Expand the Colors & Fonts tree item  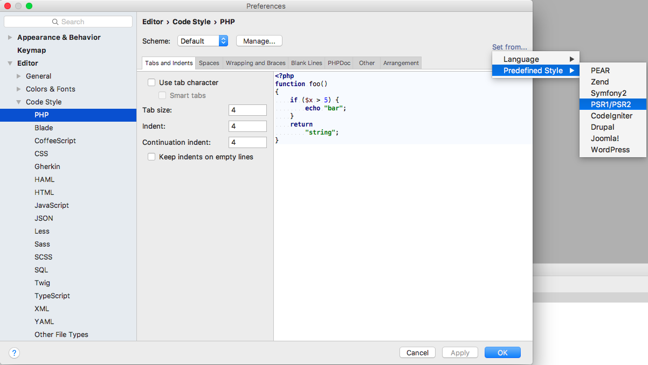18,89
